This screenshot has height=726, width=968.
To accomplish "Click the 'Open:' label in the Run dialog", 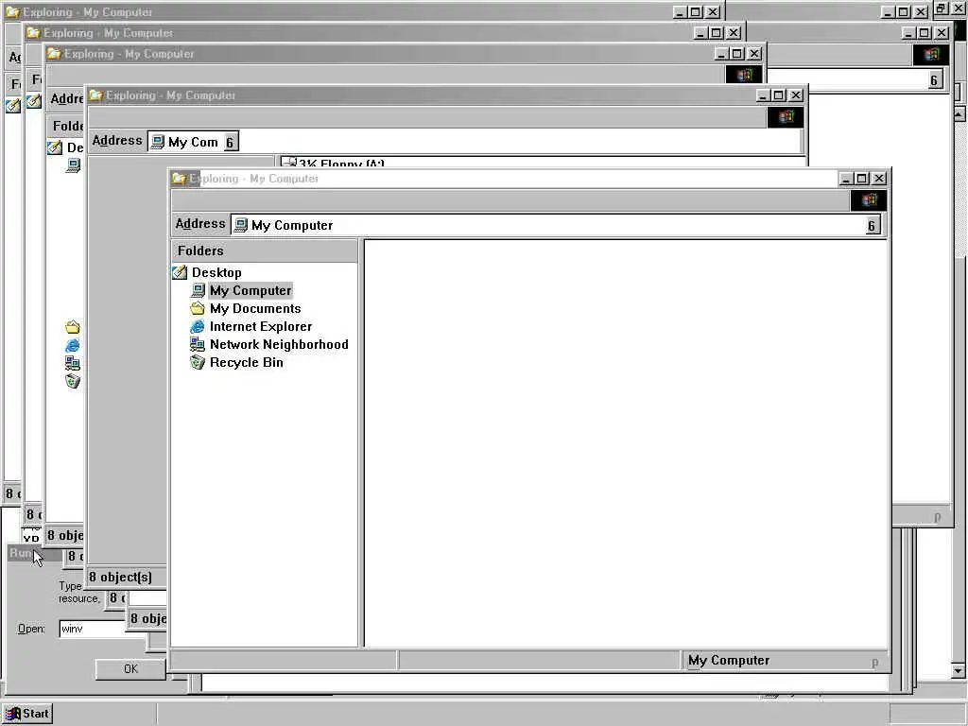I will tap(31, 629).
